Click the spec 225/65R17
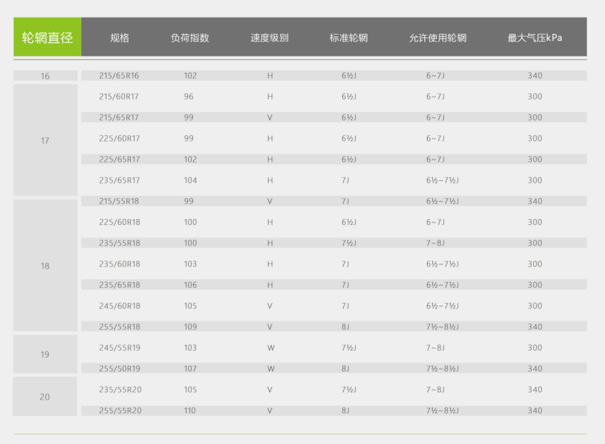This screenshot has height=444, width=605. pos(119,159)
